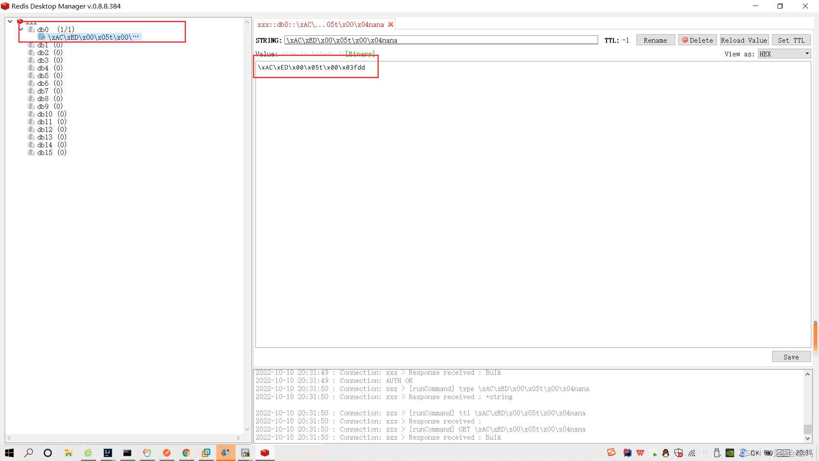The width and height of the screenshot is (819, 461).
Task: Save the edited value
Action: 791,356
